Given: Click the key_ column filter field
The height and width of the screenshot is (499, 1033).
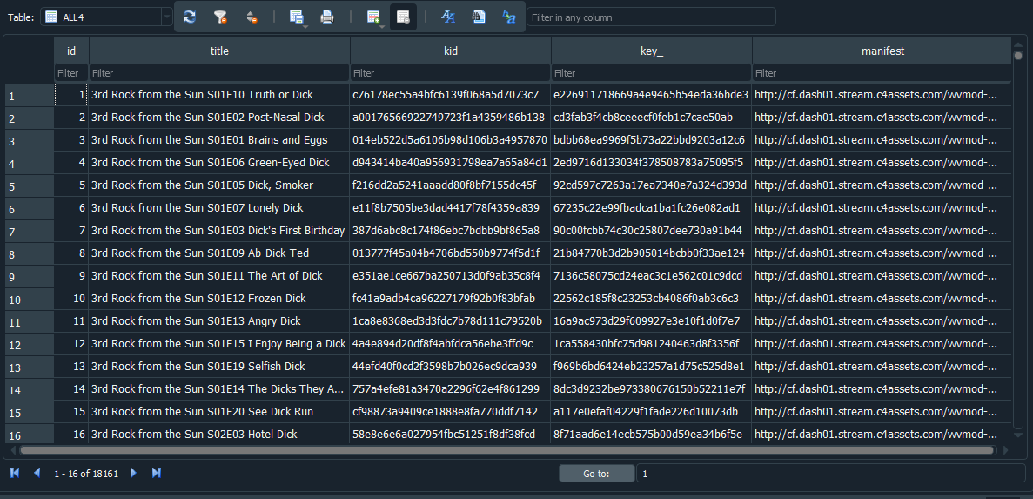Looking at the screenshot, I should 652,72.
